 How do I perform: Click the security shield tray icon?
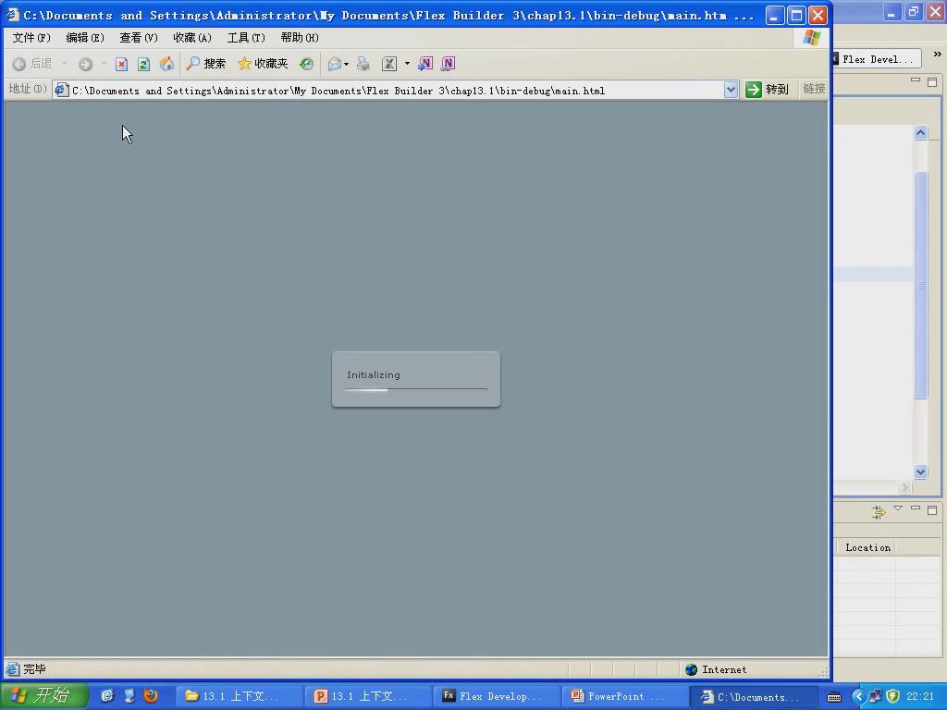(893, 696)
